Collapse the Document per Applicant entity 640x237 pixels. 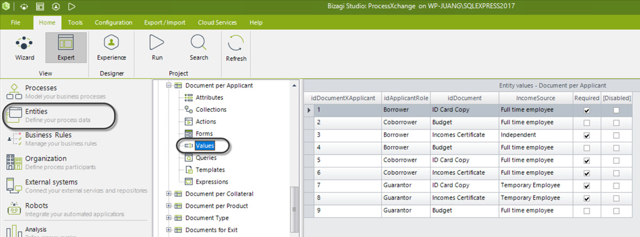168,85
